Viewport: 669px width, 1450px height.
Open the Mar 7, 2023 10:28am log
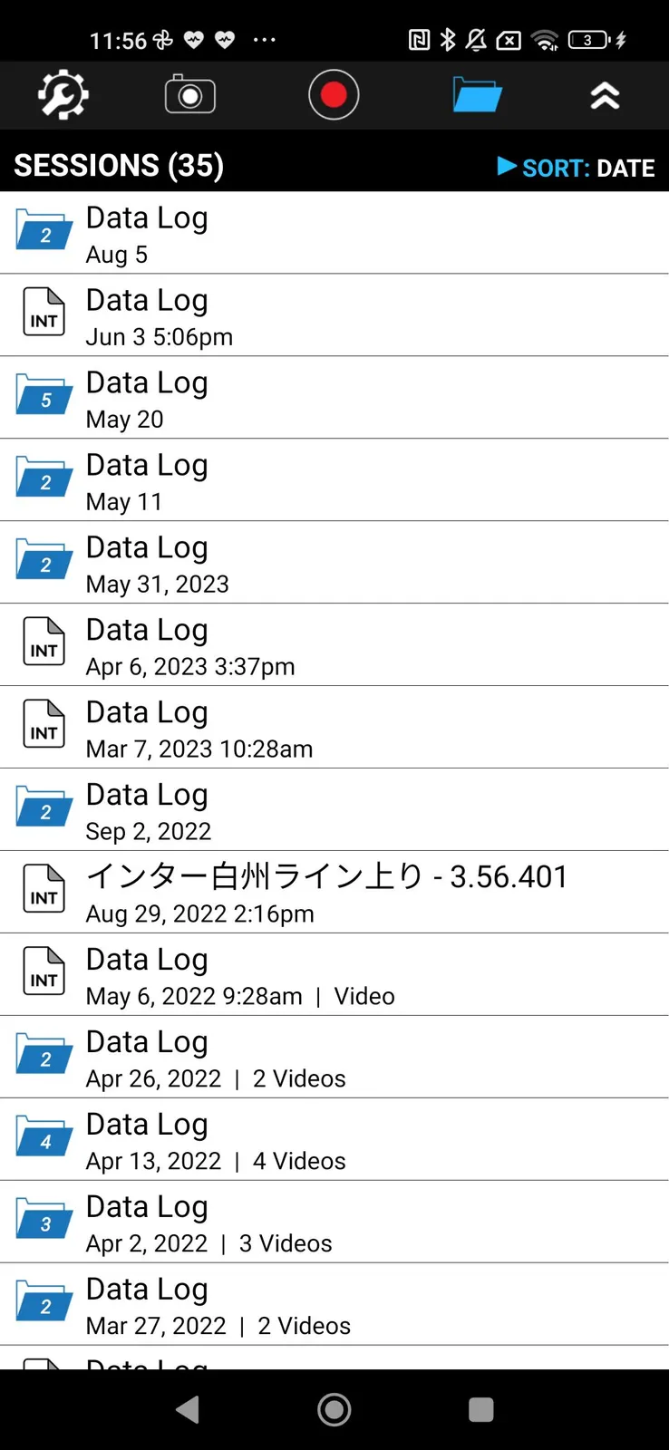click(x=334, y=728)
